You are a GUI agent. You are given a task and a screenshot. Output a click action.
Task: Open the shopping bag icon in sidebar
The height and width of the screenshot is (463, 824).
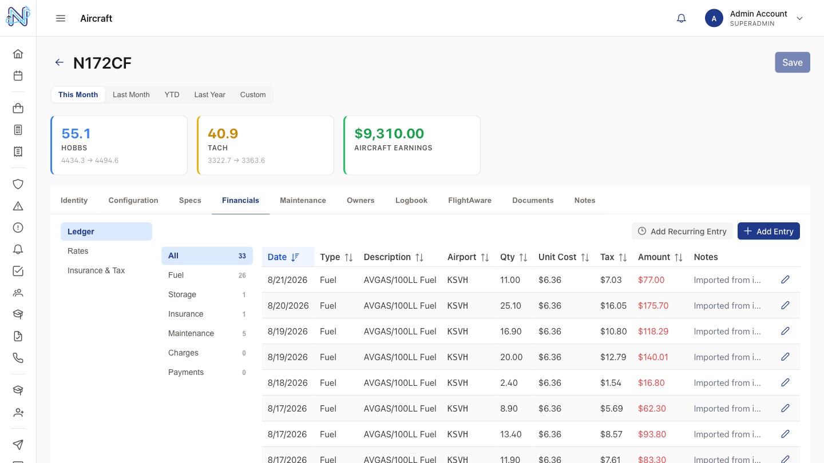18,108
